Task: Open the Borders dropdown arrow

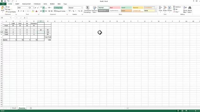Action: (30, 11)
